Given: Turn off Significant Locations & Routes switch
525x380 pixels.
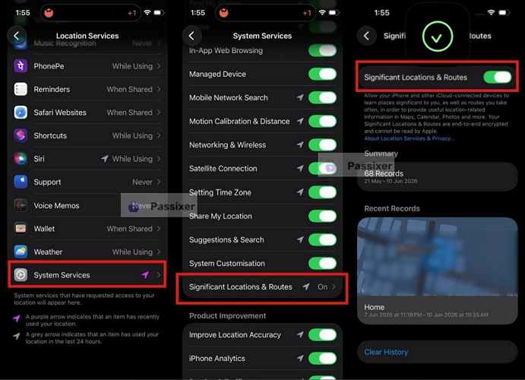Looking at the screenshot, I should click(x=498, y=78).
